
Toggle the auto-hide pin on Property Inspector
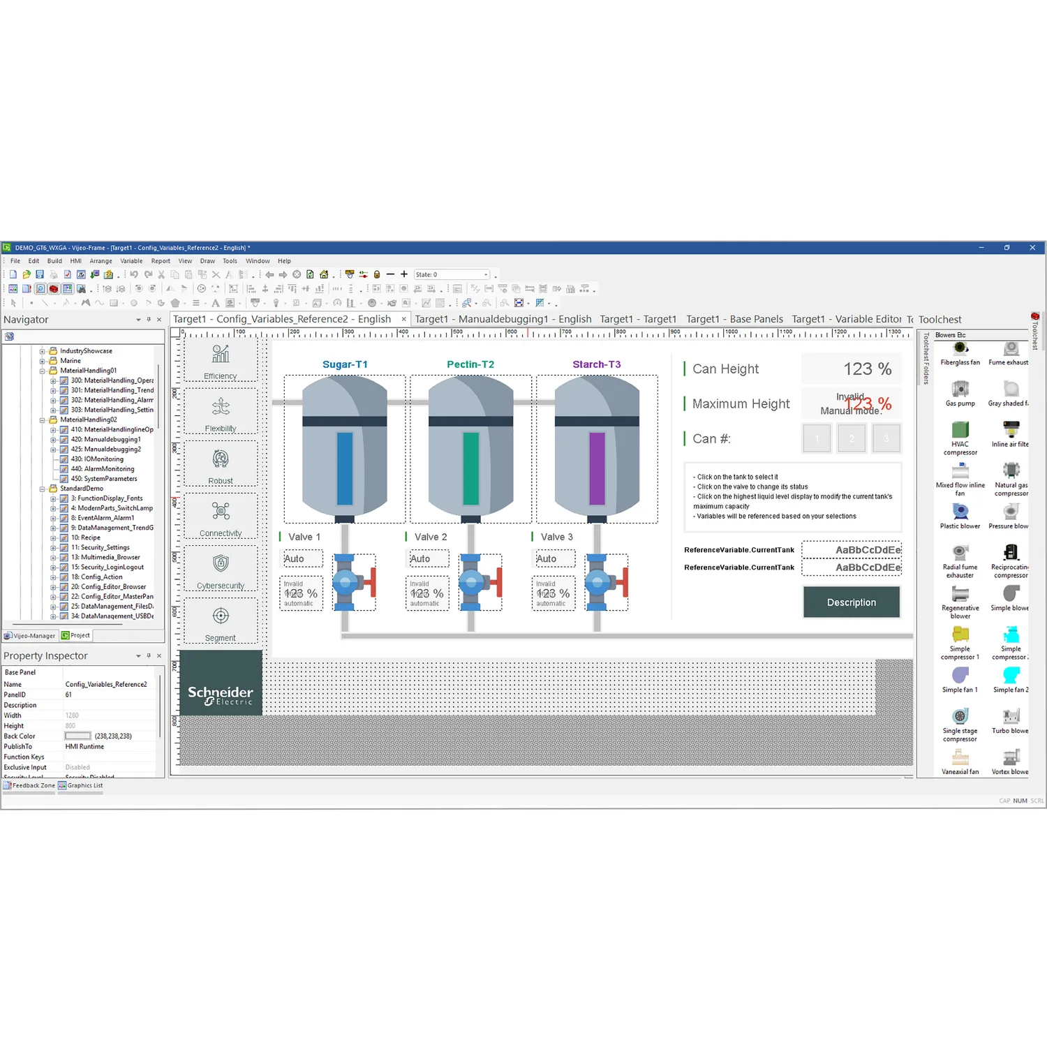click(149, 656)
